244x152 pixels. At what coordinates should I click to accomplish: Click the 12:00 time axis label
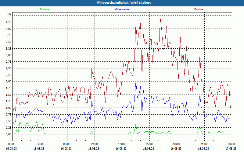point(122,144)
